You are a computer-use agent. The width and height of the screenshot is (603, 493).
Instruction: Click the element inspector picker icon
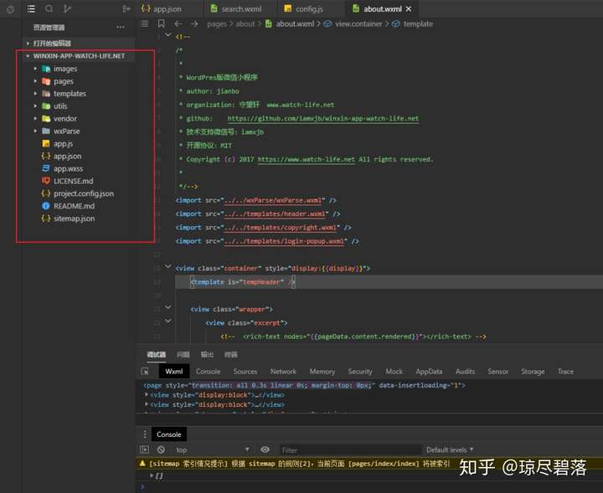point(145,371)
